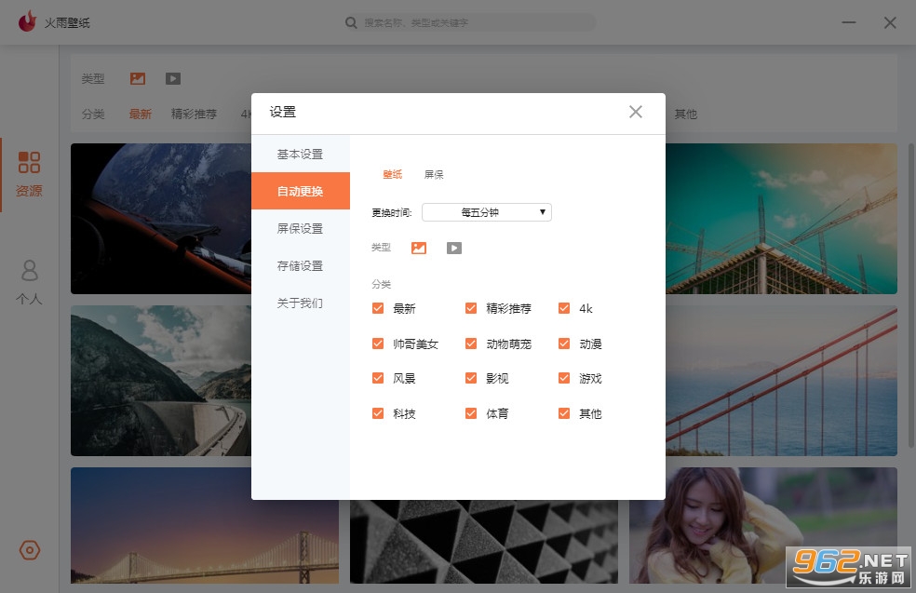Open the smiling girl wallpaper thumbnail
This screenshot has height=593, width=916.
click(x=763, y=525)
